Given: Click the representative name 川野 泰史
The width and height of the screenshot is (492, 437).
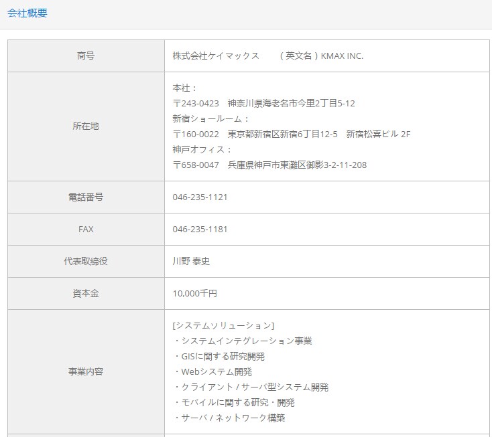Looking at the screenshot, I should tap(191, 261).
